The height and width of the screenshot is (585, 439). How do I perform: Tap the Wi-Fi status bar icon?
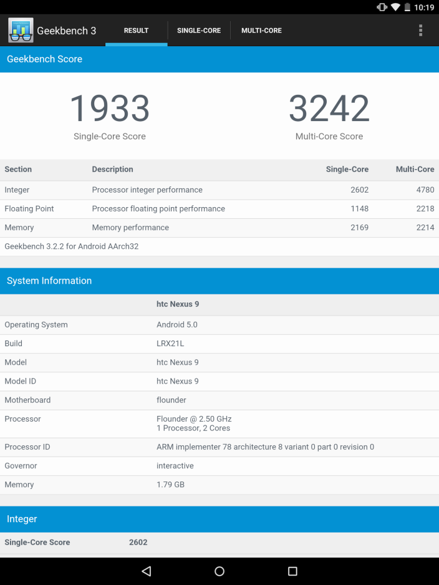395,7
